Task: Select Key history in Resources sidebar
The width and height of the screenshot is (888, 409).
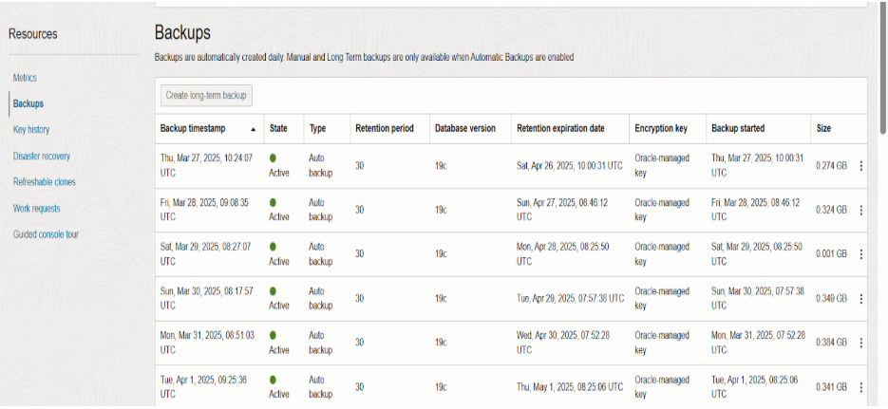Action: (31, 130)
